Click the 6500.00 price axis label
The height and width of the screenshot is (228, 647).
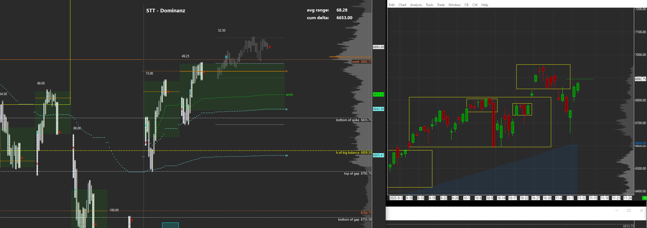[641, 169]
